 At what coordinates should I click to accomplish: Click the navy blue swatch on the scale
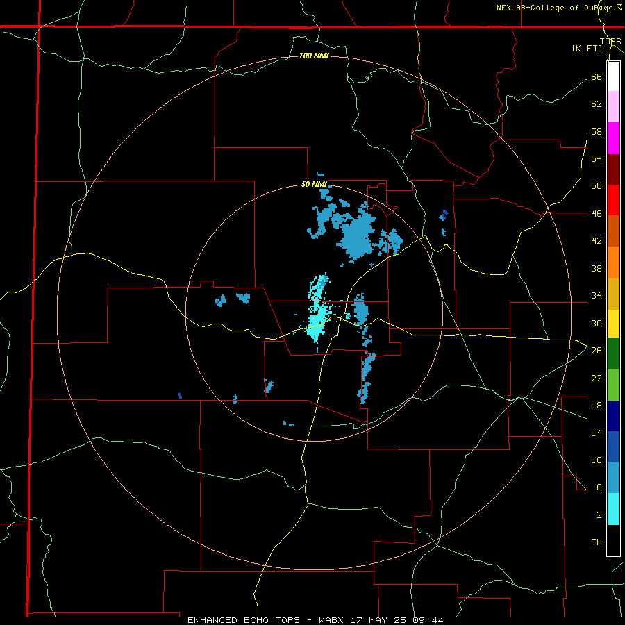click(x=613, y=416)
